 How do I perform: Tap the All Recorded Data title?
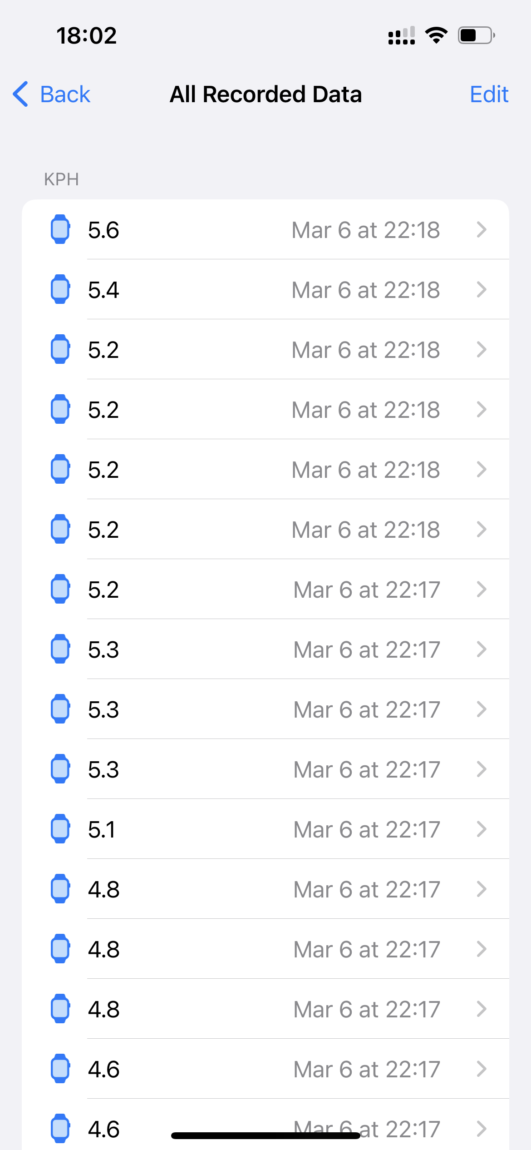pyautogui.click(x=265, y=94)
